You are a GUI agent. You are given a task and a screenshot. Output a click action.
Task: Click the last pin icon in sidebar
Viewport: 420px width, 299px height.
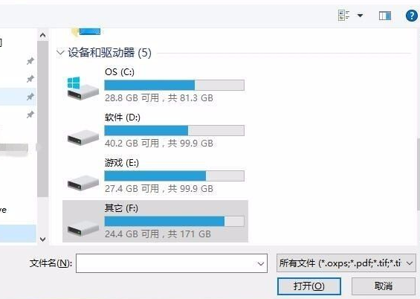pos(30,115)
